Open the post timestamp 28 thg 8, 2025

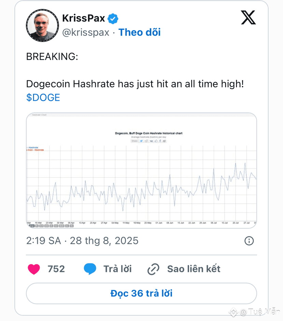[104, 241]
